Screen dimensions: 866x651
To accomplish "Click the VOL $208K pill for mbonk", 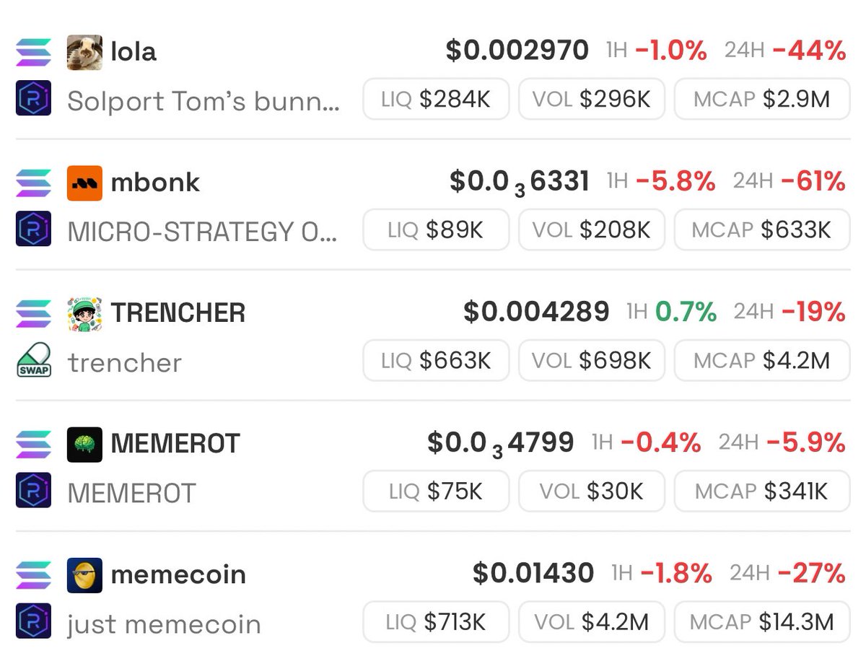I will (592, 230).
